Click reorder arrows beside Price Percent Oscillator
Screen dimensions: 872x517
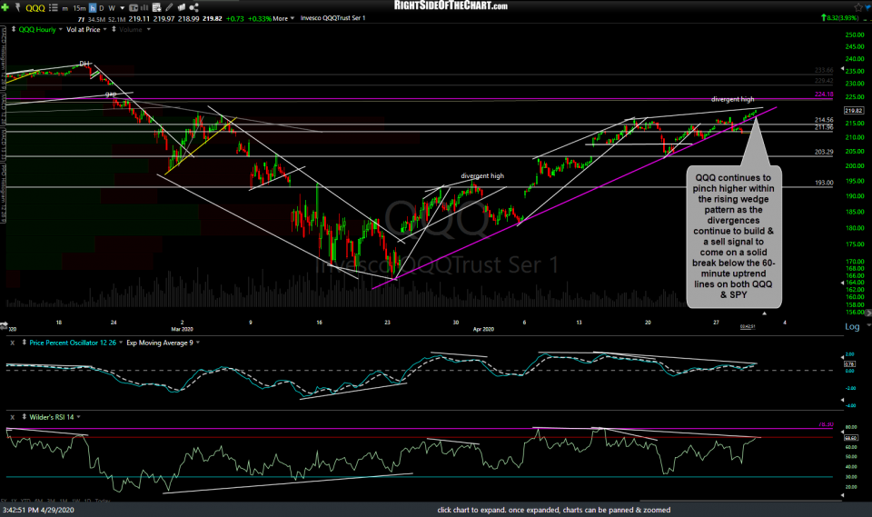[24, 343]
